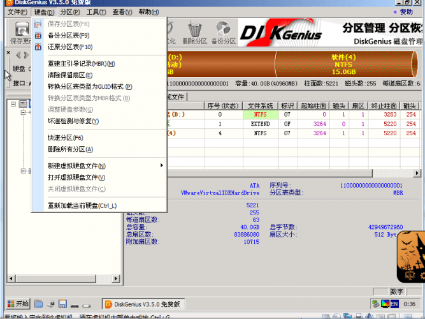Click end cylinder value 3263
Screen dimensions: 425x319
tap(390, 115)
